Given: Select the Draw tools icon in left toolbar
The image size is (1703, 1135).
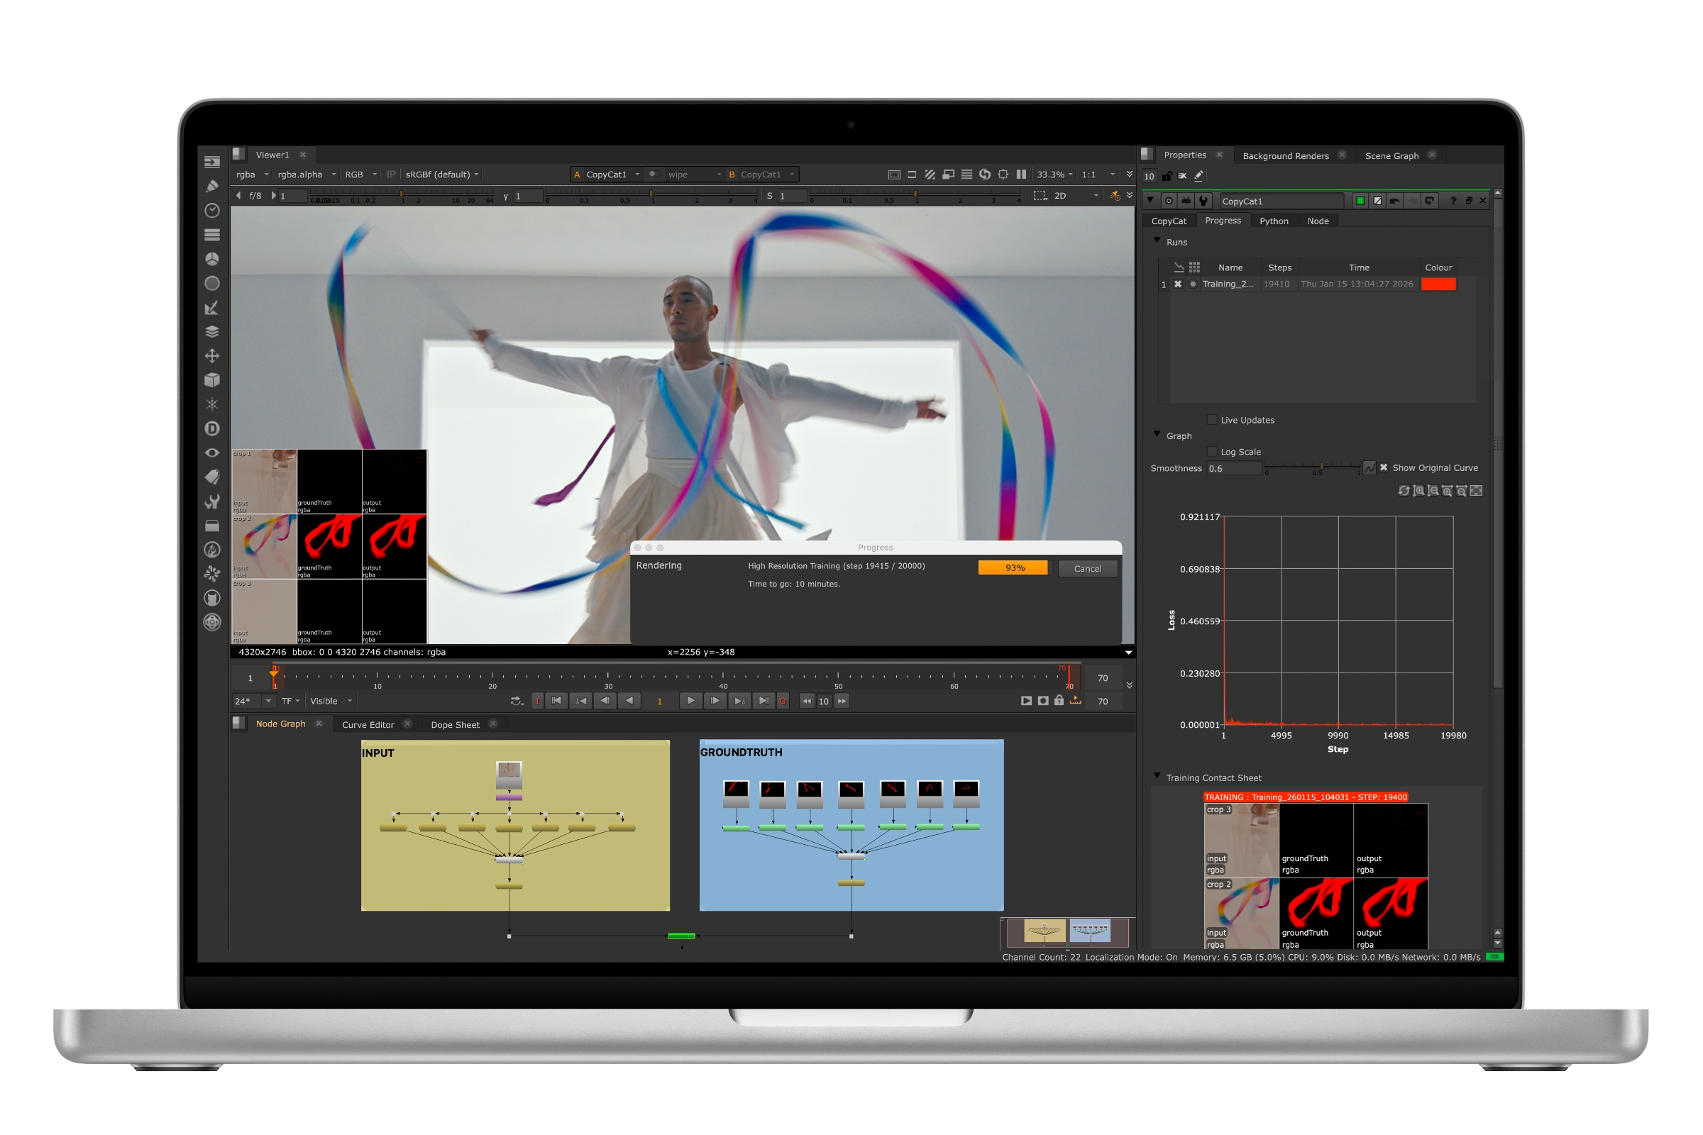Looking at the screenshot, I should click(212, 186).
